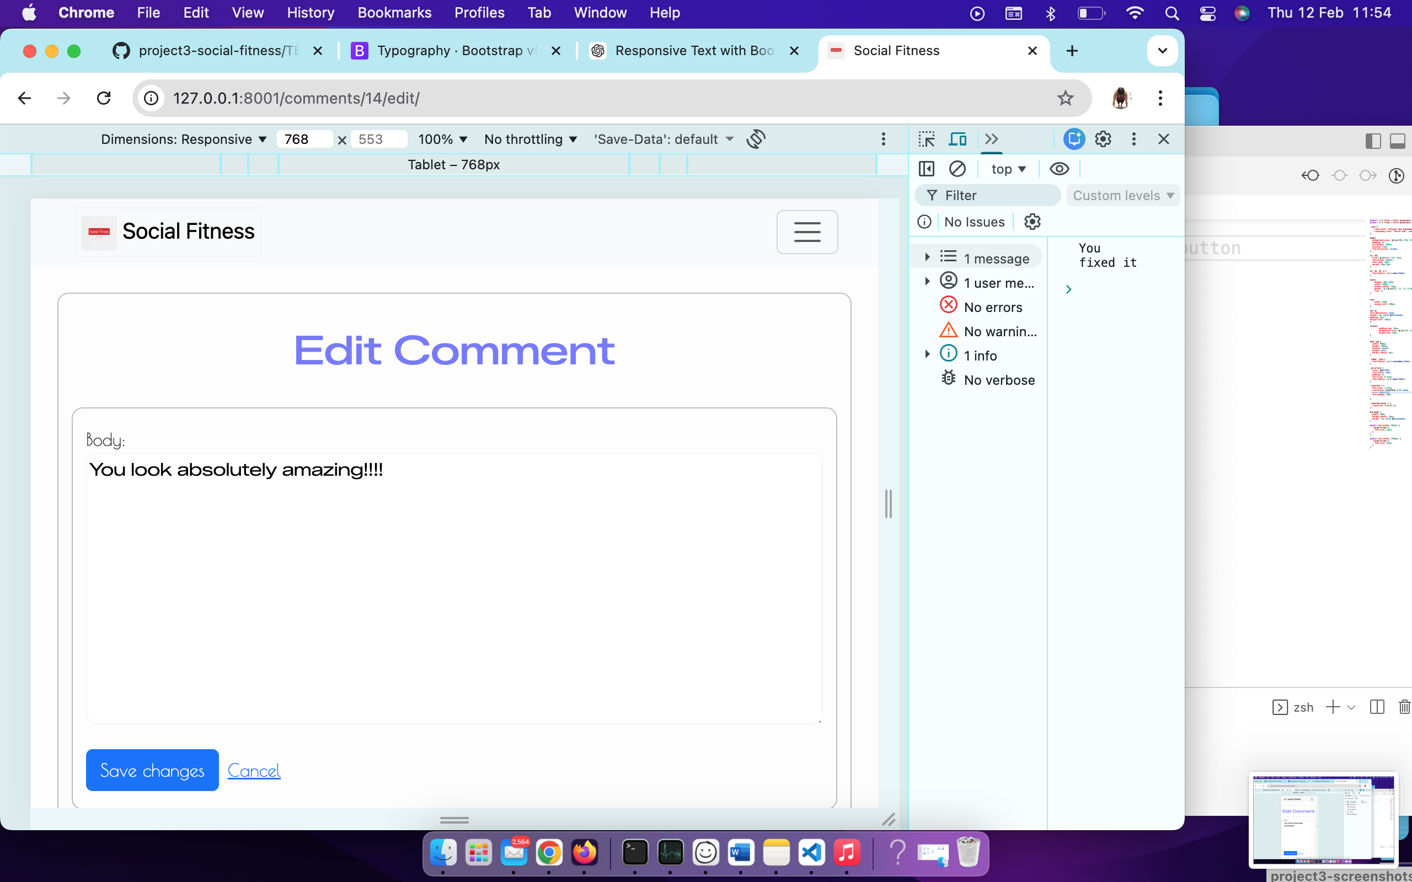
Task: Open console sidebar panel
Action: pyautogui.click(x=926, y=169)
